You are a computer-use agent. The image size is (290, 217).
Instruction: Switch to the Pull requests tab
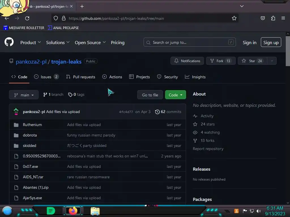81,77
